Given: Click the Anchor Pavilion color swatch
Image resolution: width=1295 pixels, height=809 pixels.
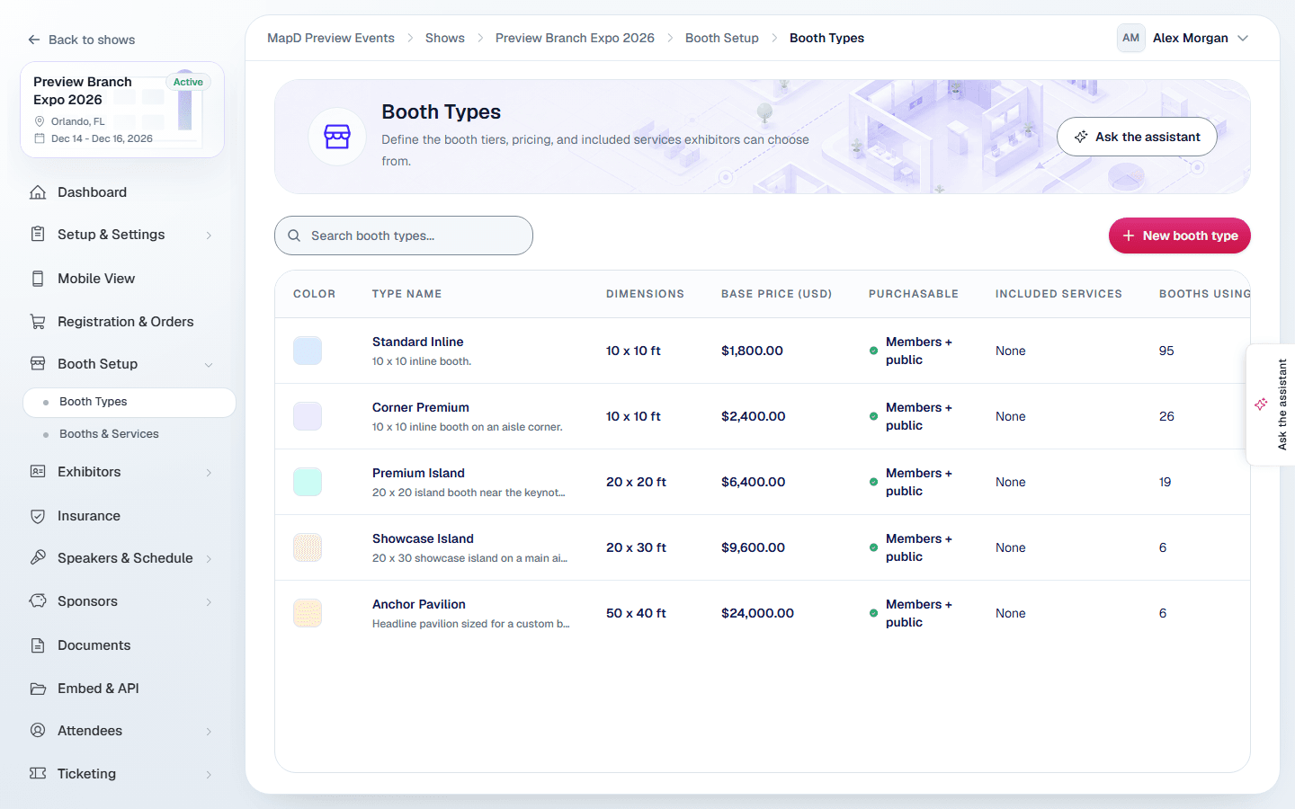Looking at the screenshot, I should 308,613.
